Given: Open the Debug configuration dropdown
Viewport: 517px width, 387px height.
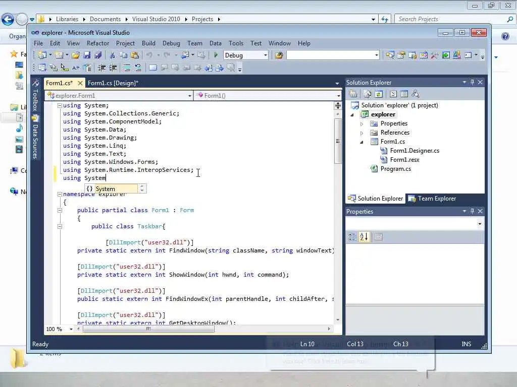Looking at the screenshot, I should (265, 55).
